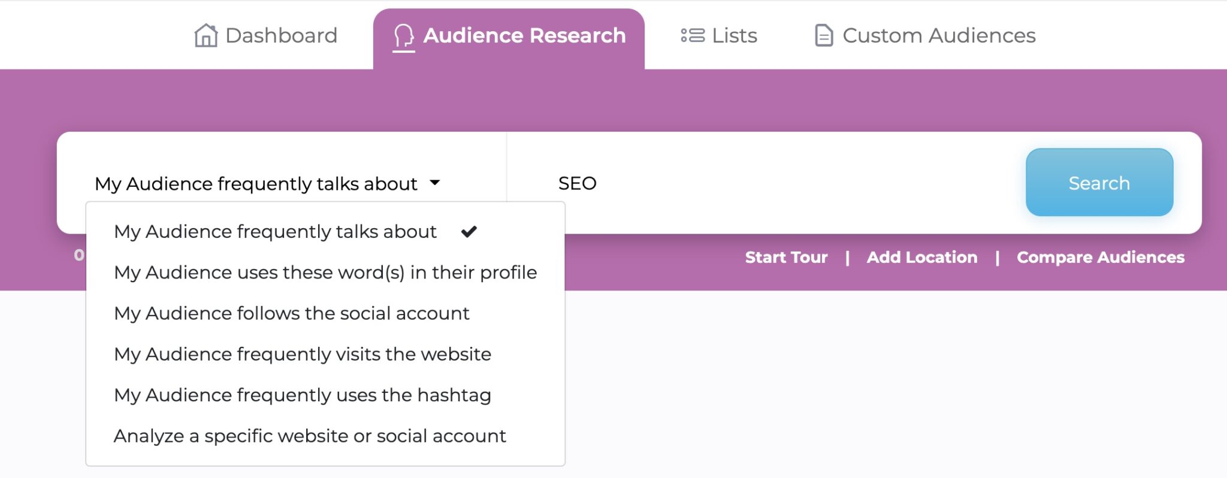The width and height of the screenshot is (1227, 478).
Task: Open the Lists tab
Action: click(719, 35)
